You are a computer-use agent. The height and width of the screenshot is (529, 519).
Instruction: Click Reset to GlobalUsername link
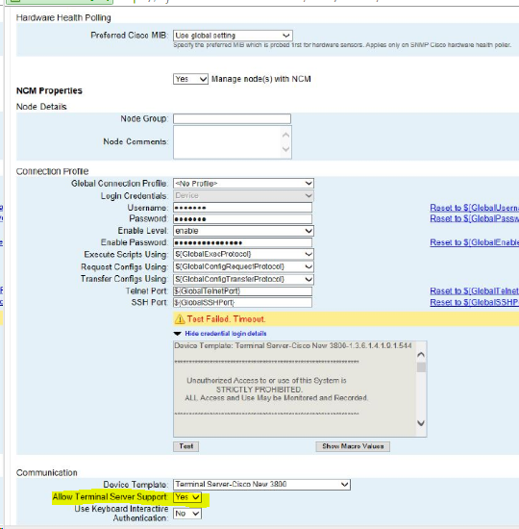pos(474,208)
